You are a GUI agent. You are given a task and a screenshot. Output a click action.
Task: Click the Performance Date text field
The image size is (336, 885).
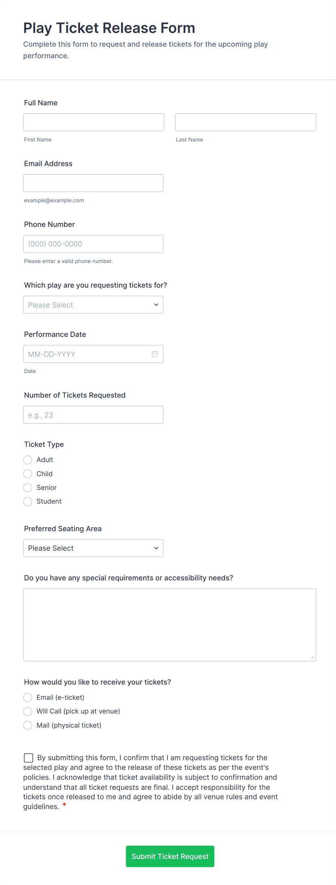[87, 354]
